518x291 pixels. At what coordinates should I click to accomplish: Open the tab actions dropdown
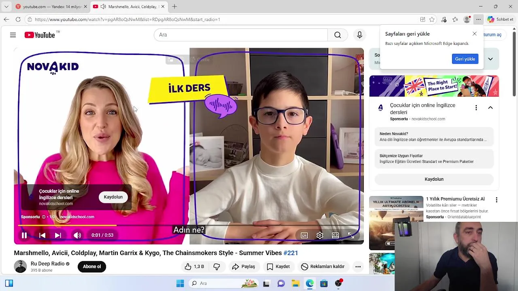[x=6, y=7]
